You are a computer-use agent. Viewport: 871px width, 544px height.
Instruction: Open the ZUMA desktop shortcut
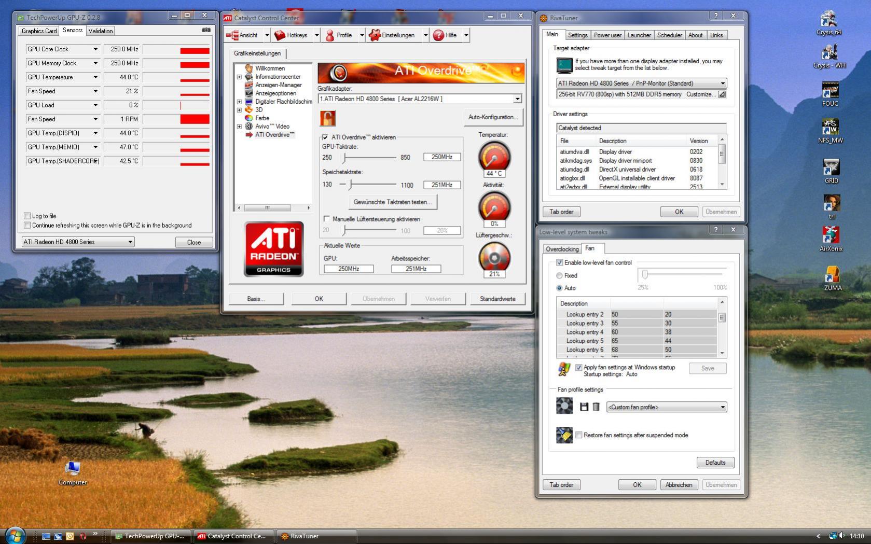(x=833, y=278)
